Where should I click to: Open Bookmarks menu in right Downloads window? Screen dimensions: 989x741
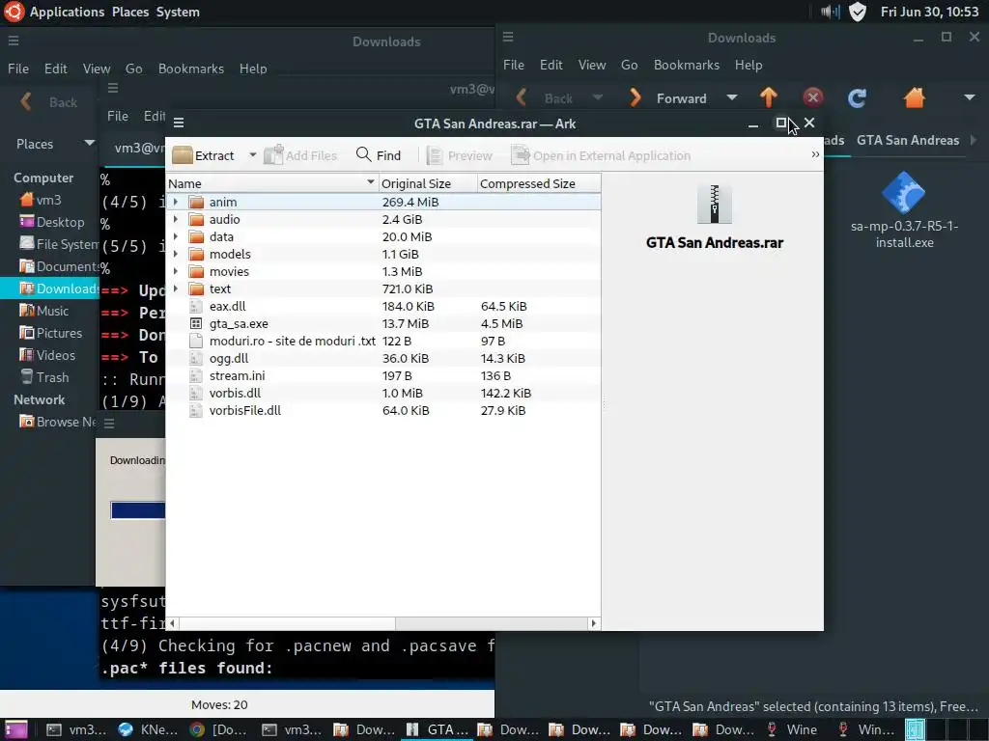point(687,65)
